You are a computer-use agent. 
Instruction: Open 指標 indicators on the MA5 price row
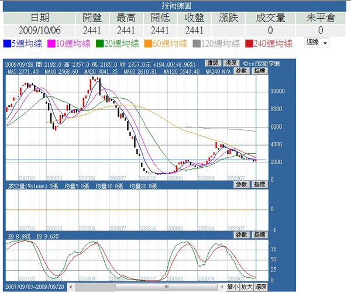click(259, 71)
